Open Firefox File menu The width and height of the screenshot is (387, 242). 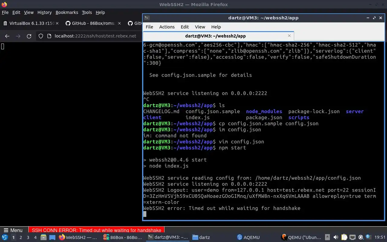point(5,12)
